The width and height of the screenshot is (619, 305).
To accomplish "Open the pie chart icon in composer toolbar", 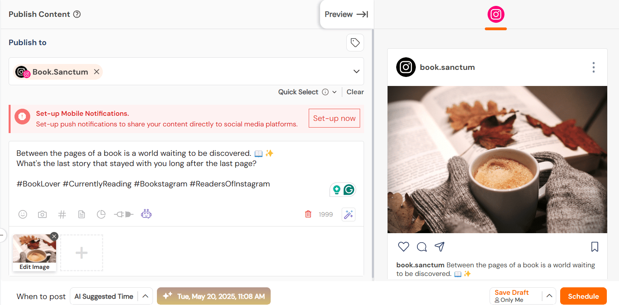I will click(101, 214).
